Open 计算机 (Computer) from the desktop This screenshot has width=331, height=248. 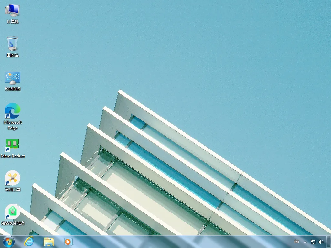(x=12, y=12)
